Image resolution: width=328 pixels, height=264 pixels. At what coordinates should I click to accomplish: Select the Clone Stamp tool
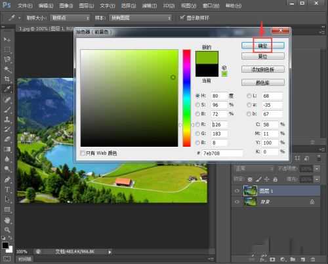pos(7,119)
